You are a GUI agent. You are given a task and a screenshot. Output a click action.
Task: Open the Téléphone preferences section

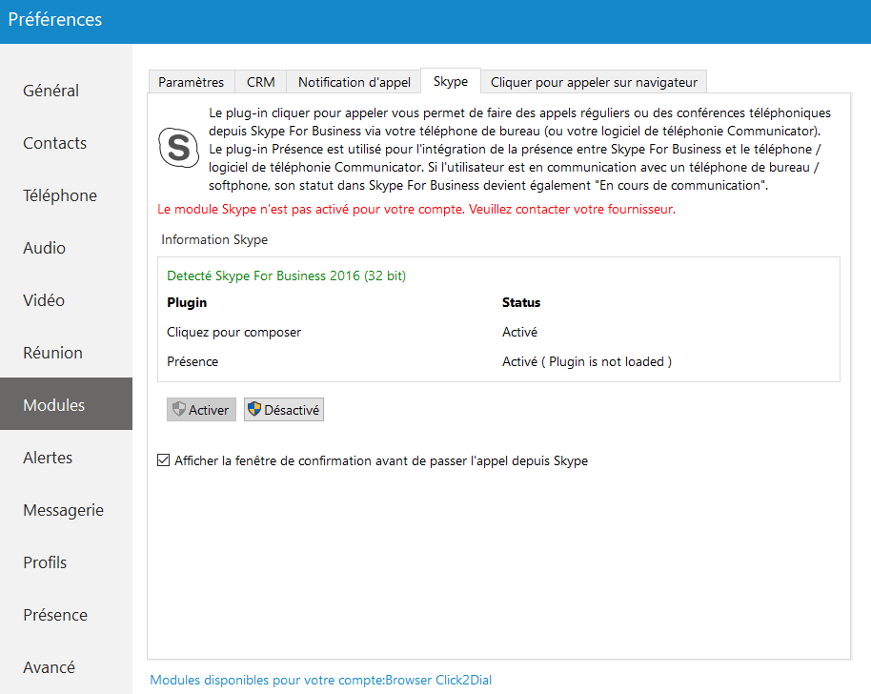pyautogui.click(x=66, y=195)
